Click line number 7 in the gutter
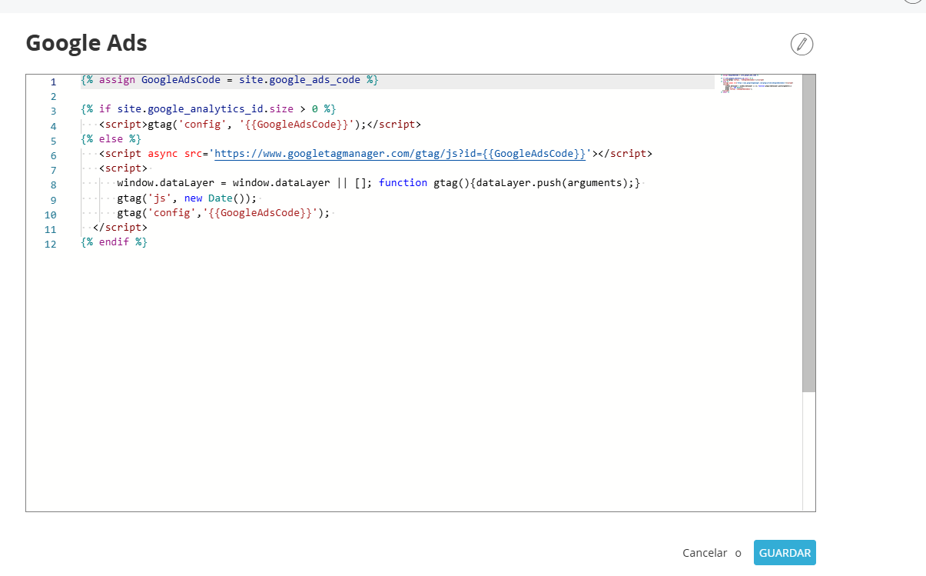Viewport: 926px width, 576px height. point(53,170)
